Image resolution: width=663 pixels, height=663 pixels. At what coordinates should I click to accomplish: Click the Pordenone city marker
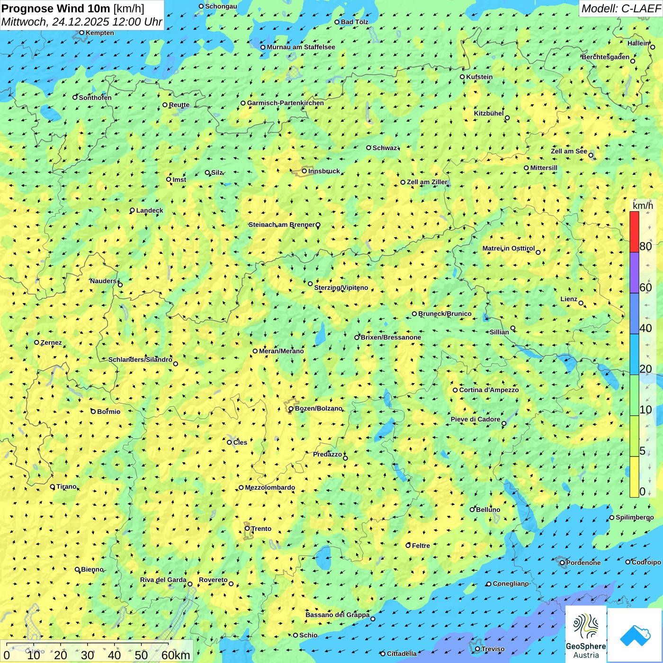562,563
